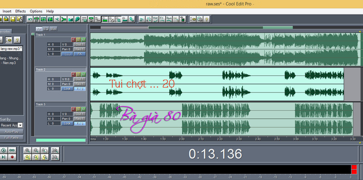The height and width of the screenshot is (180, 363).
Task: Click the question mark help icon in main toolbar
Action: [x=207, y=19]
